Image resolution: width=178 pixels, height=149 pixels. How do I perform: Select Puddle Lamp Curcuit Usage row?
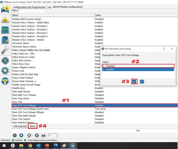[x=56, y=85]
